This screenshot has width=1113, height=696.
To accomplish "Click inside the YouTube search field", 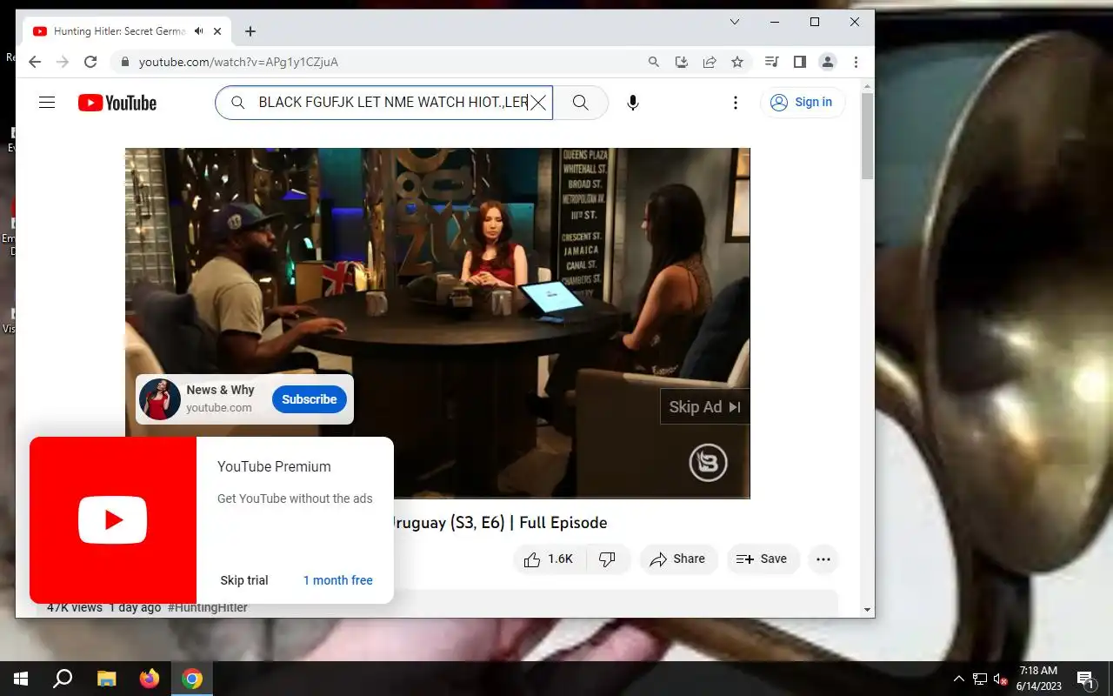I will pyautogui.click(x=383, y=103).
